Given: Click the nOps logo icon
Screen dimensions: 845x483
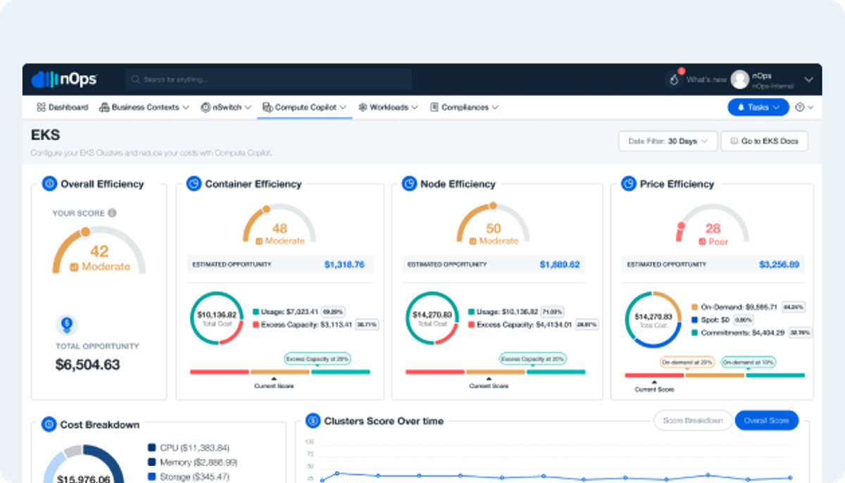Looking at the screenshot, I should pyautogui.click(x=45, y=80).
